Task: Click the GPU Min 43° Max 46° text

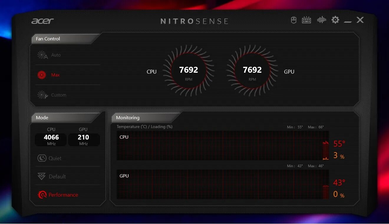Action: click(x=305, y=166)
